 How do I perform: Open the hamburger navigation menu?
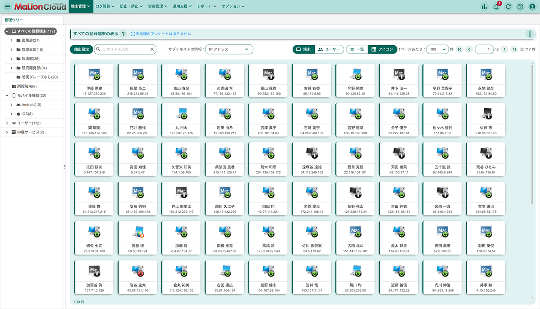[x=7, y=6]
